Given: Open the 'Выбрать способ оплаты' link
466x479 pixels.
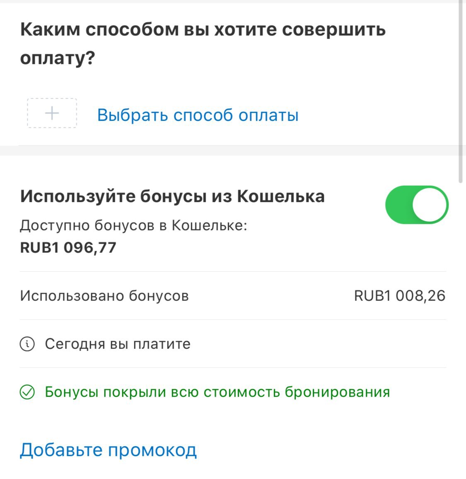Looking at the screenshot, I should [x=198, y=115].
